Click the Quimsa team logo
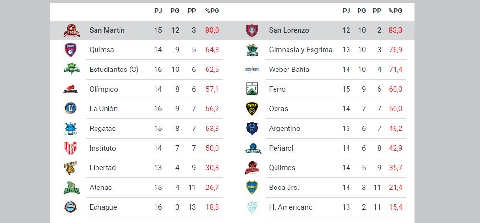The image size is (480, 223). point(71,50)
